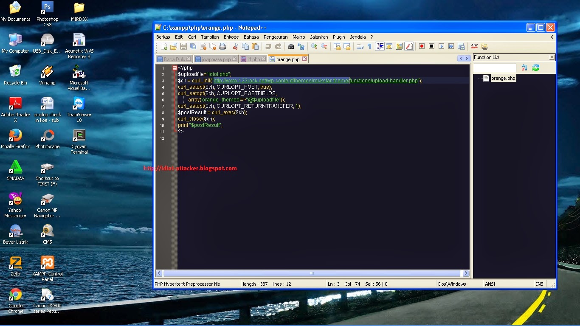The height and width of the screenshot is (326, 580).
Task: Toggle synchronize vertical scrolling icon
Action: (x=337, y=46)
